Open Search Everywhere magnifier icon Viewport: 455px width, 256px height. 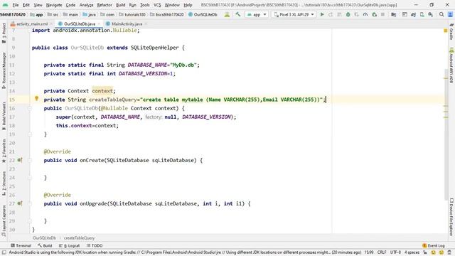point(441,14)
